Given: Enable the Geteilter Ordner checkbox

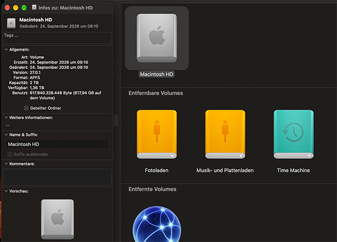Looking at the screenshot, I should [26, 108].
